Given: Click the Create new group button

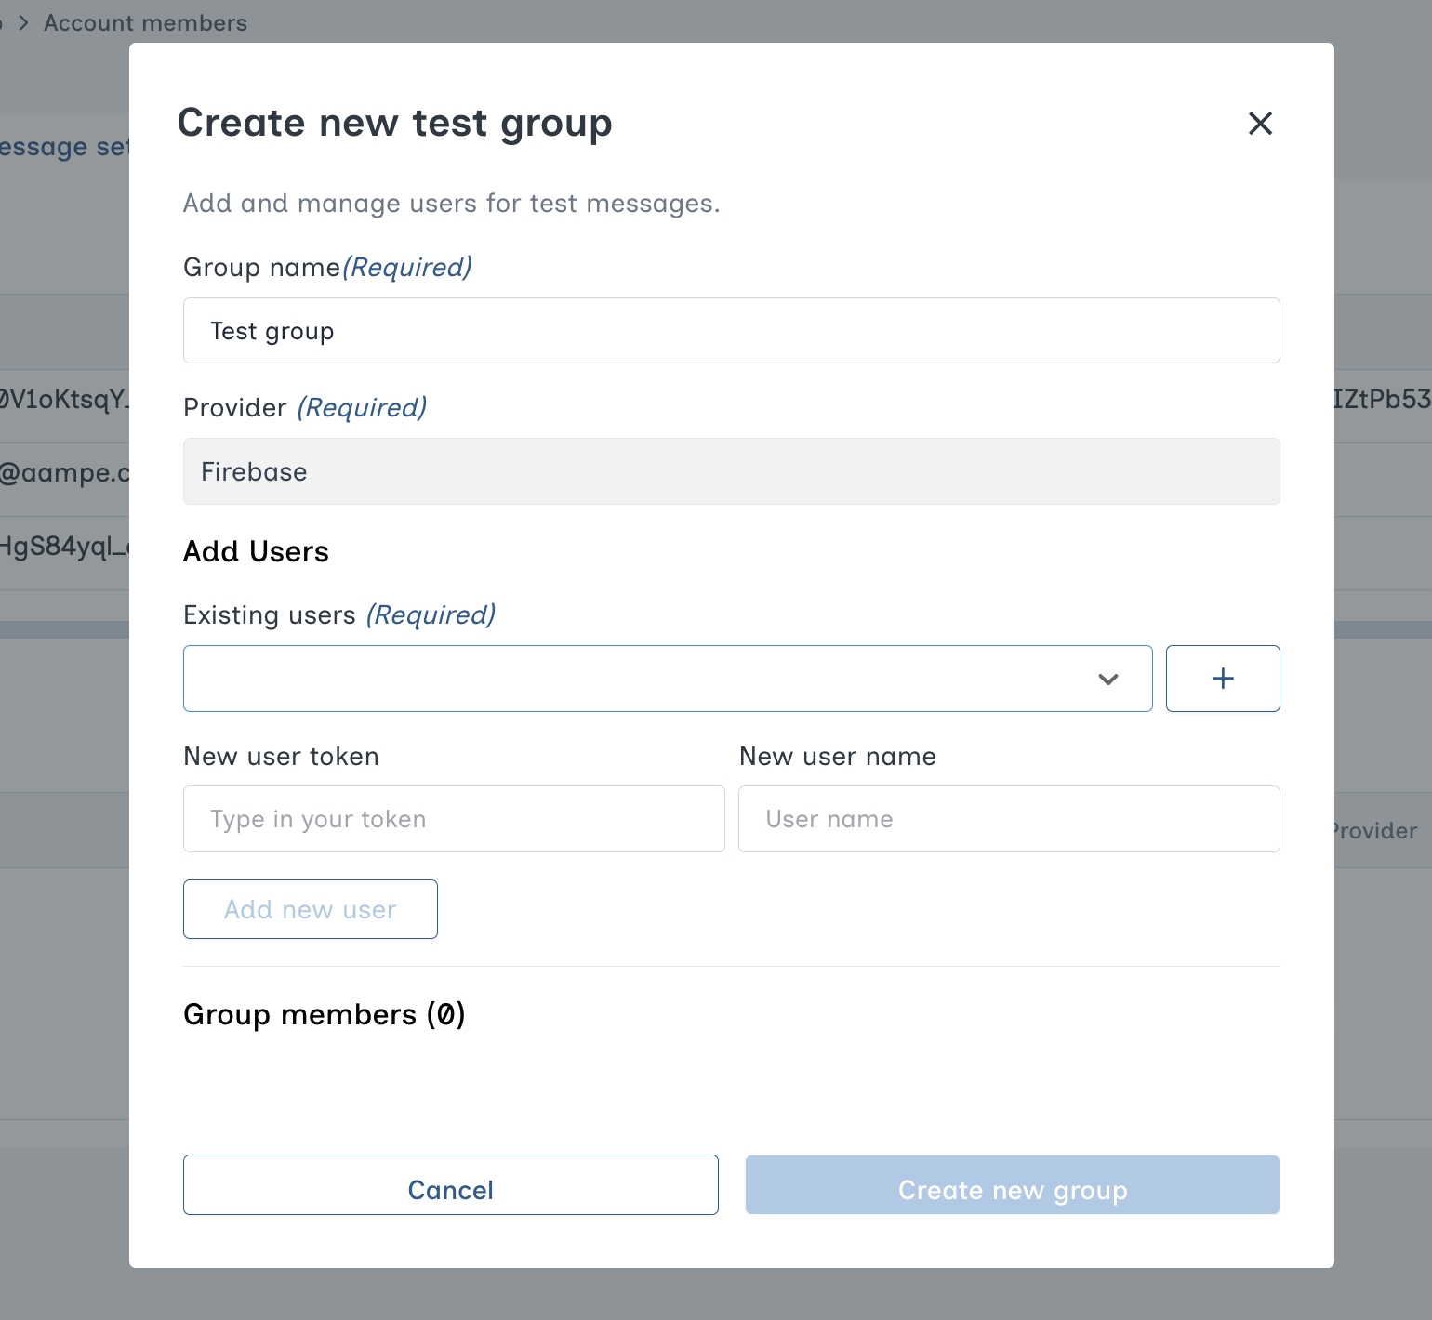Looking at the screenshot, I should [1013, 1185].
